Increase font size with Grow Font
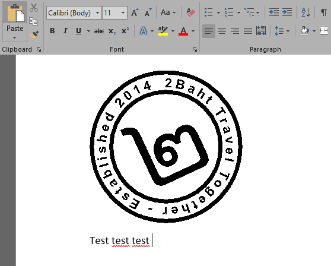 [135, 12]
